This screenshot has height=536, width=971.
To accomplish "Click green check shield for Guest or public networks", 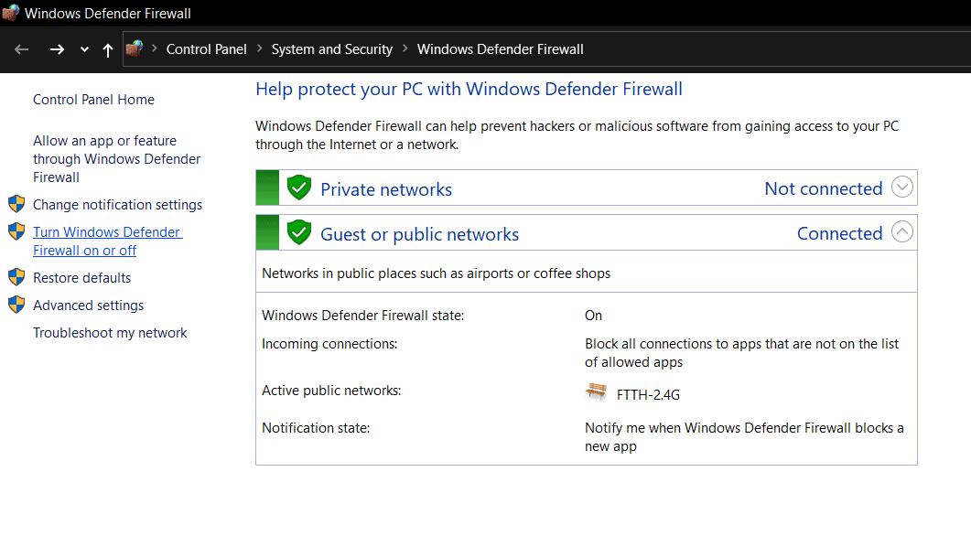I will pos(299,232).
